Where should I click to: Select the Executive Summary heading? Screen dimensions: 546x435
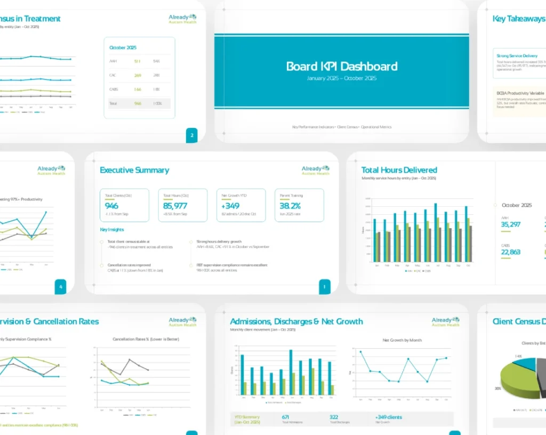coord(134,170)
